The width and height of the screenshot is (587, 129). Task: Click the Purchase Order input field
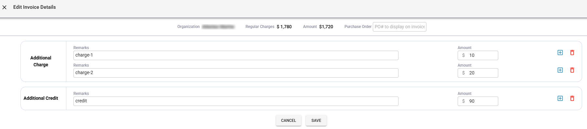click(x=399, y=27)
